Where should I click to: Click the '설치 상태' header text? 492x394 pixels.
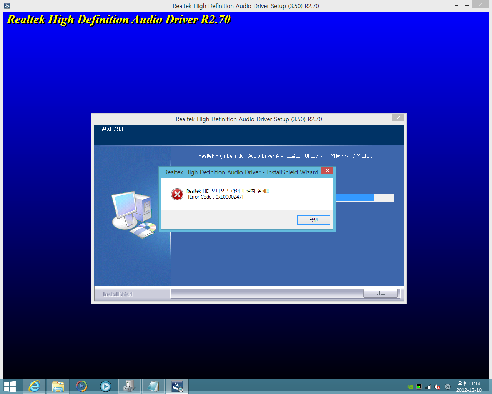112,129
